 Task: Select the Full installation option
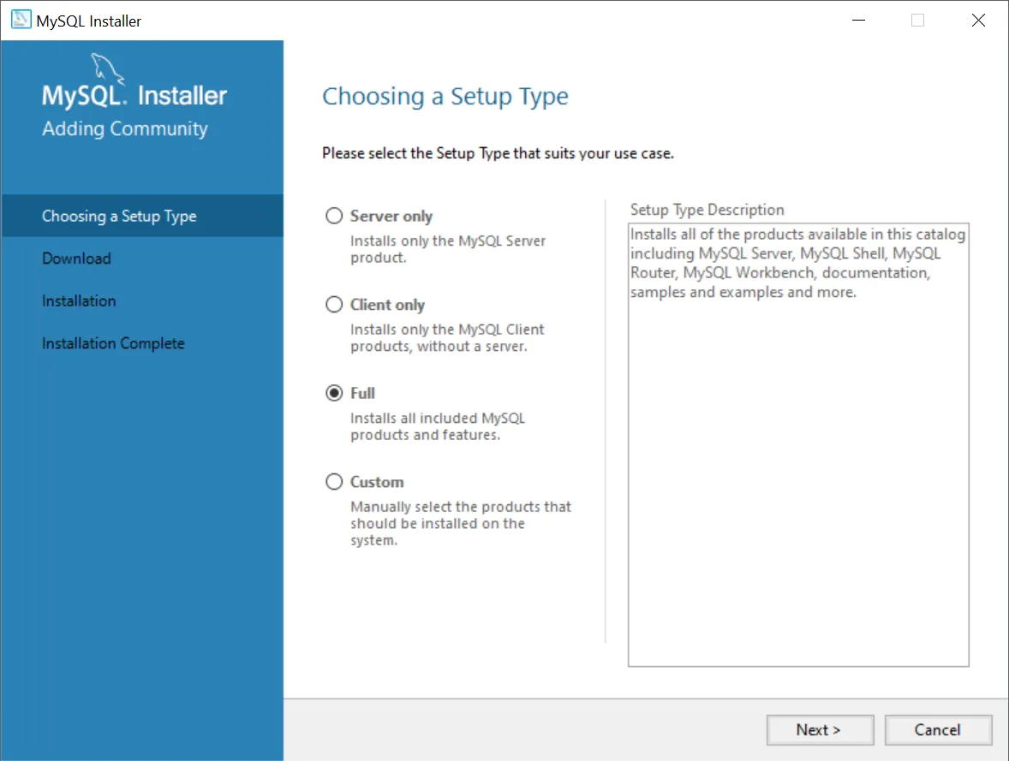(334, 393)
